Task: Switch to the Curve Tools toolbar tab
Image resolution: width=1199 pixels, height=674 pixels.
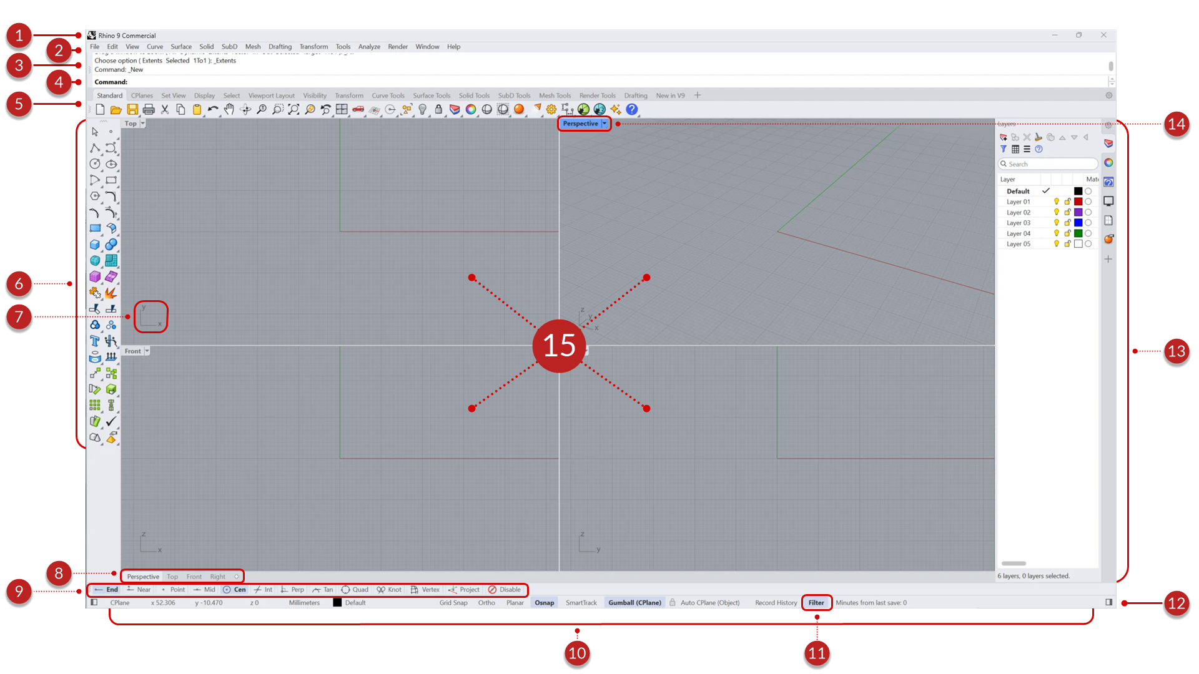Action: tap(388, 95)
